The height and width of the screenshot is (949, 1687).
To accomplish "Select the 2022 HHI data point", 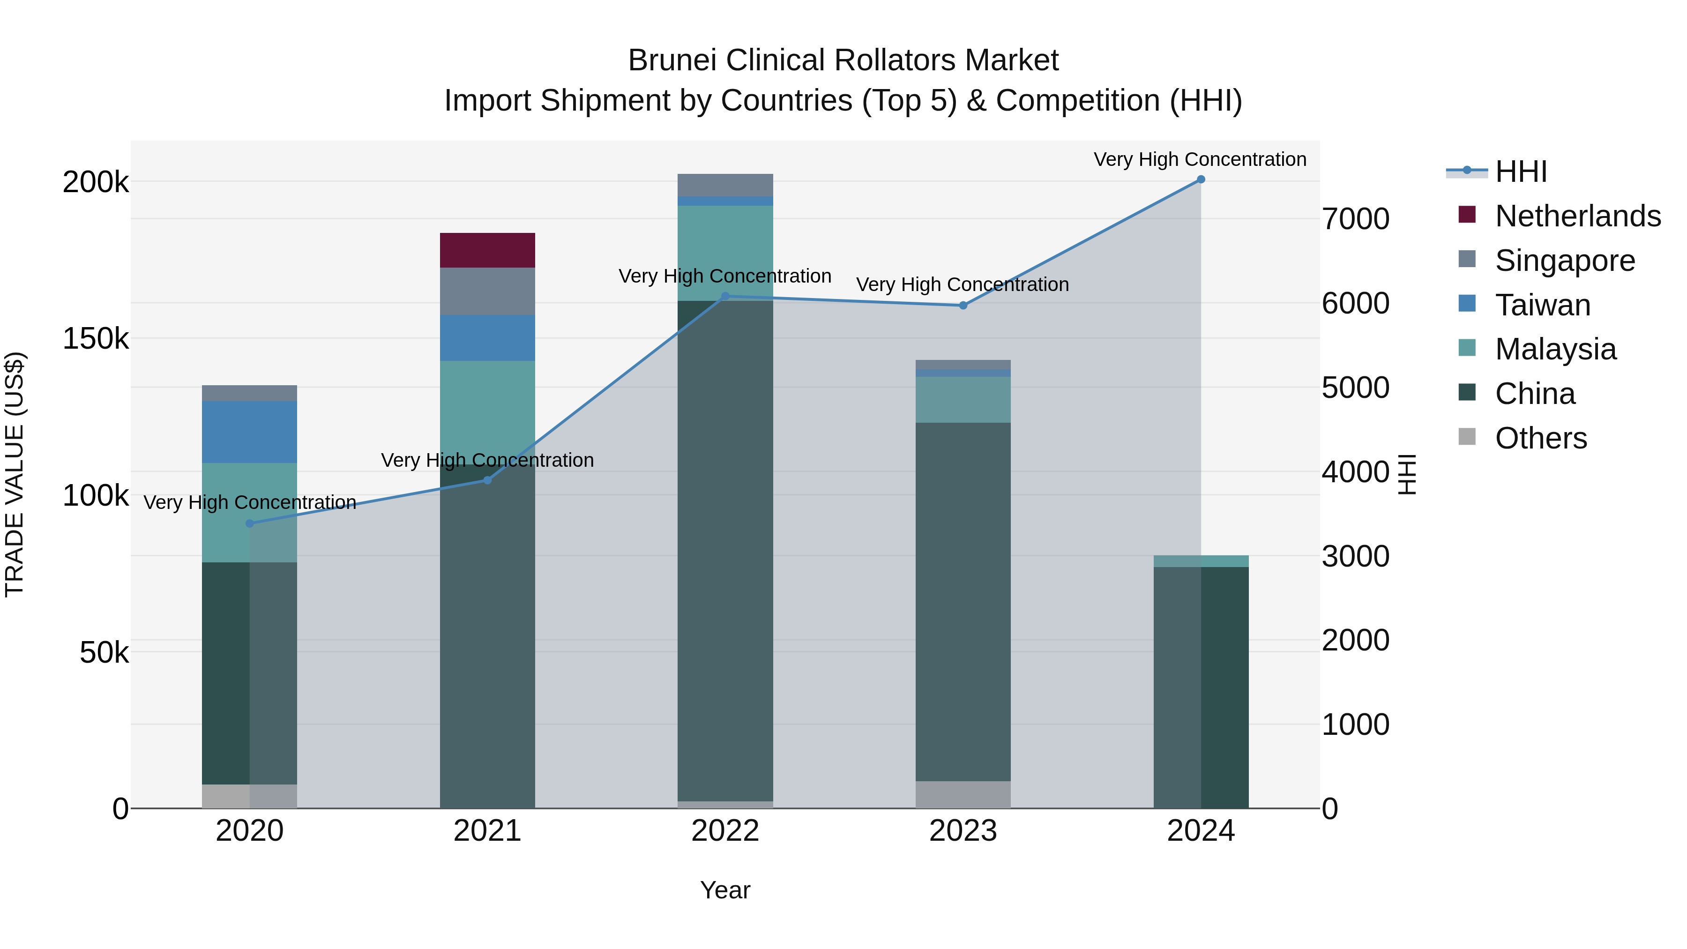I will click(725, 296).
